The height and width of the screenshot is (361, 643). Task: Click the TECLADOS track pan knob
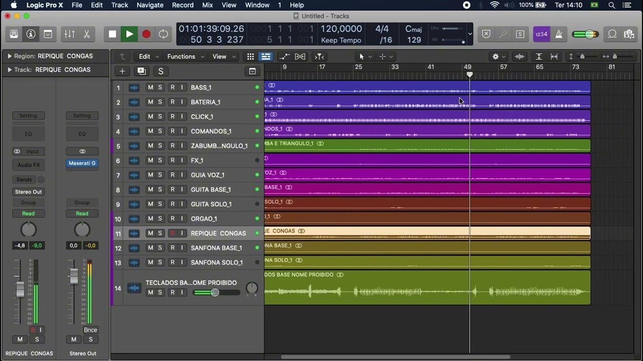(x=252, y=288)
